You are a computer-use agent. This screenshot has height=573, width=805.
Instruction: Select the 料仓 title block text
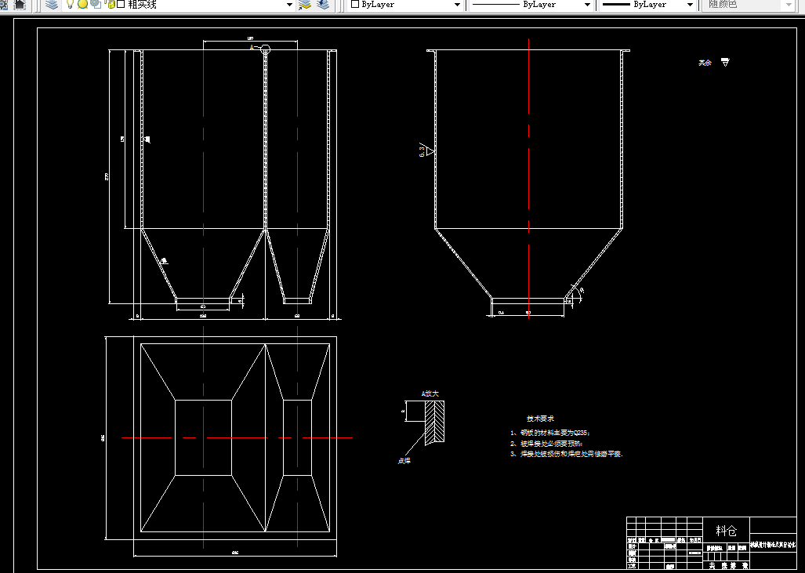(x=726, y=531)
